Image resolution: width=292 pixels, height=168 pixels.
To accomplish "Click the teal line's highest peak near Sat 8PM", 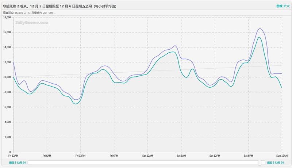I will coord(259,37).
